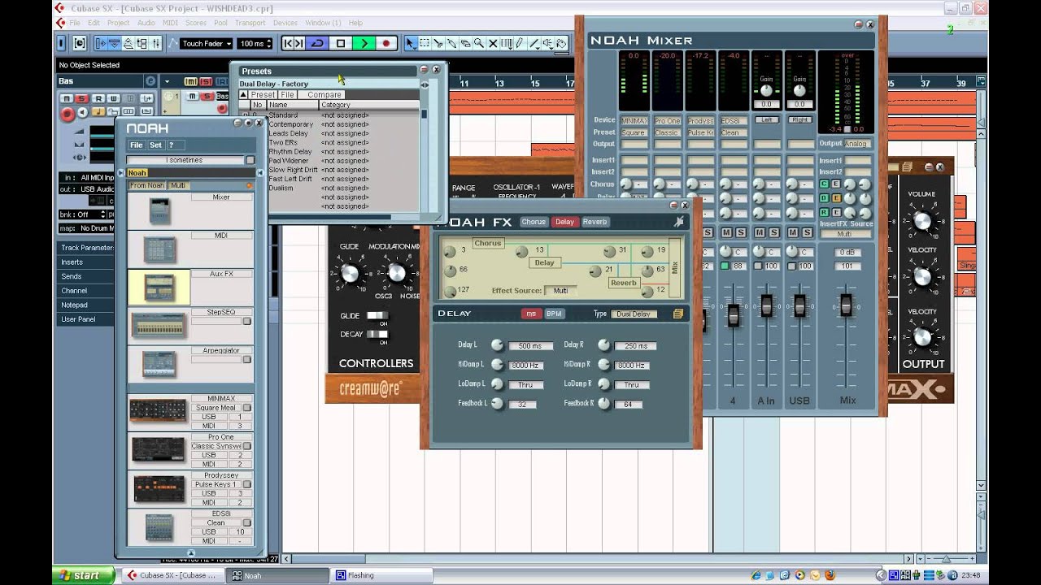Toggle the Cycle loop button in transport

point(318,43)
